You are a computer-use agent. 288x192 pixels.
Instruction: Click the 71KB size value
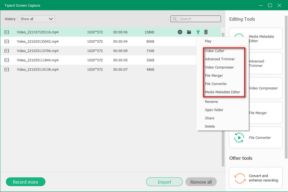pos(150,51)
